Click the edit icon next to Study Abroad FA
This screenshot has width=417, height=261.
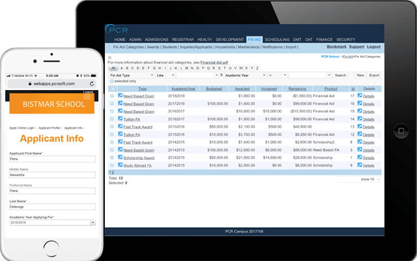click(121, 166)
